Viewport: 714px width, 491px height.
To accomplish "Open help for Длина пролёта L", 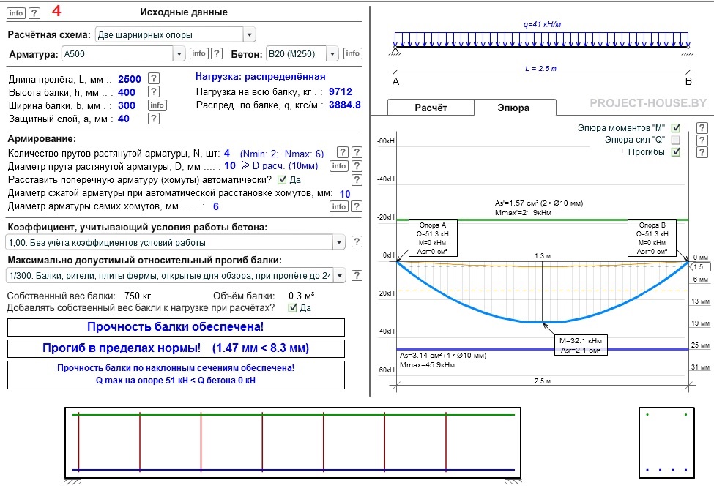I will coord(154,78).
